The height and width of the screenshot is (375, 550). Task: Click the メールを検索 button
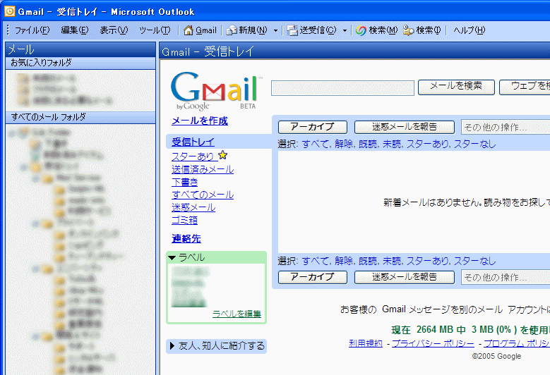click(456, 87)
